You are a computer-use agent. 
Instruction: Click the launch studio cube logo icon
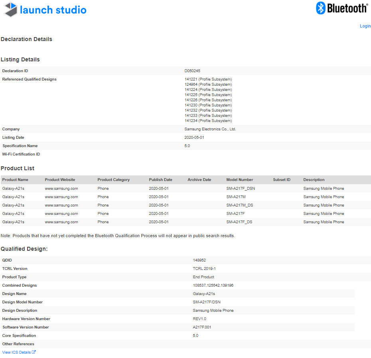click(11, 10)
